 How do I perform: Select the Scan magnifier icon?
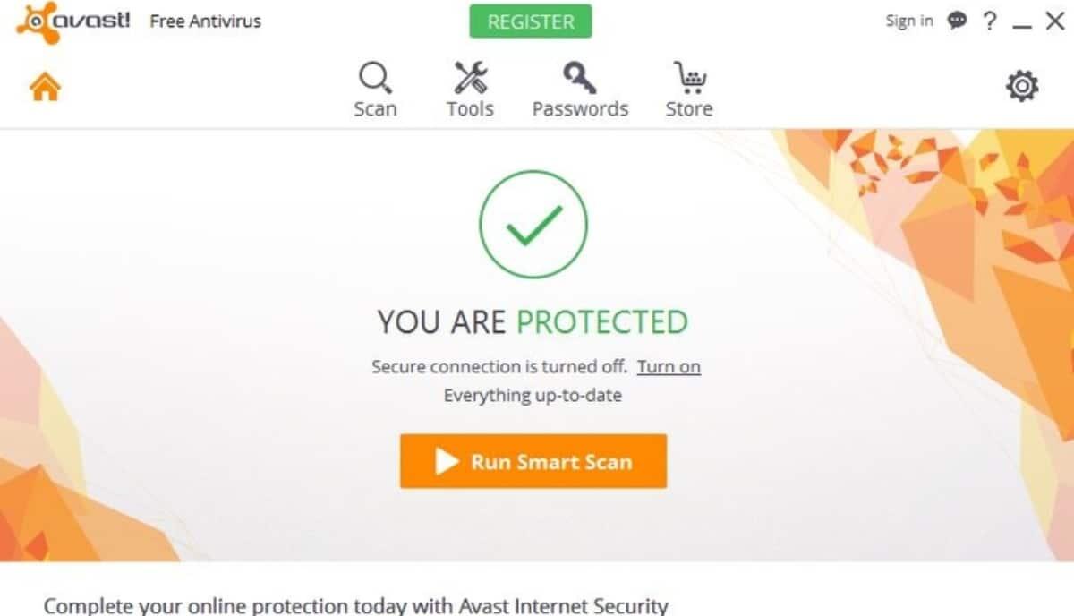point(375,76)
